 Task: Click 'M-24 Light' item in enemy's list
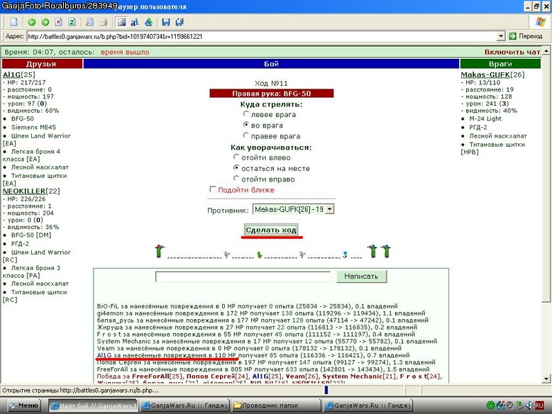tap(485, 118)
